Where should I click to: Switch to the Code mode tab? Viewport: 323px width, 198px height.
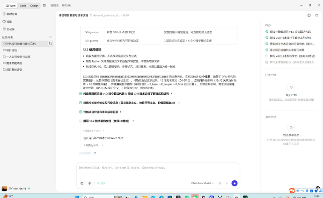pos(23,6)
